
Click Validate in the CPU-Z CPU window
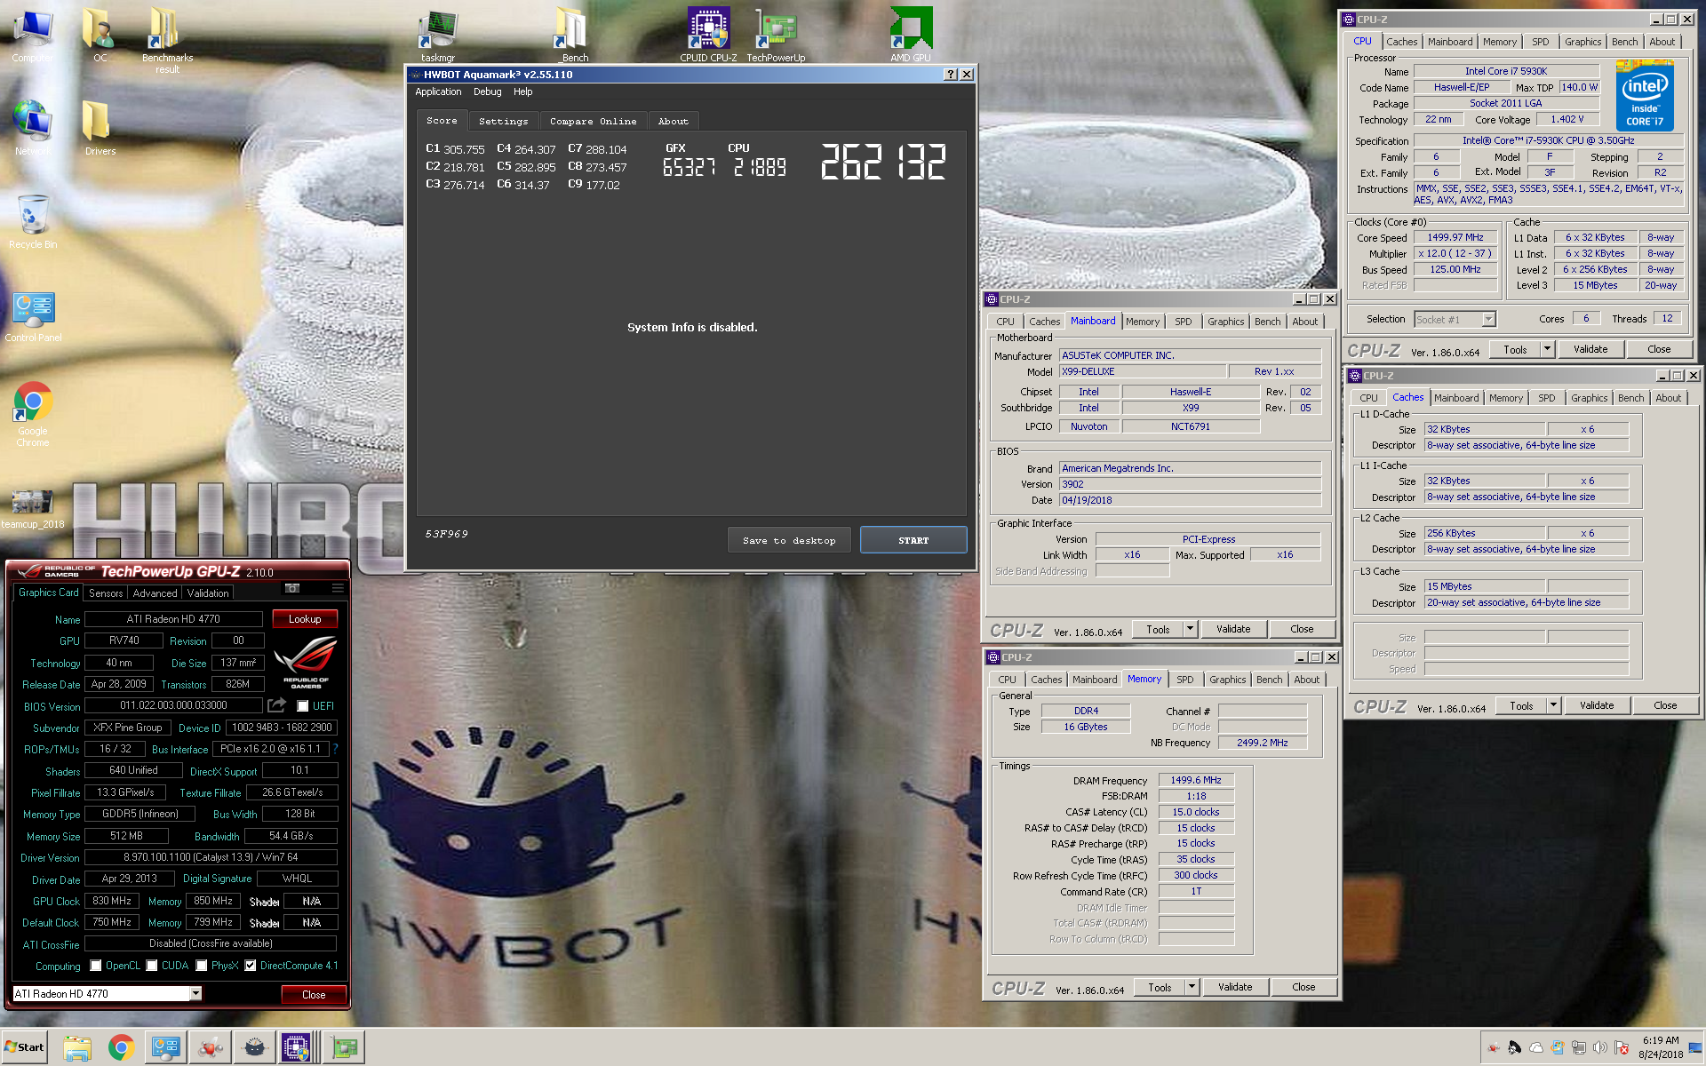click(1590, 349)
